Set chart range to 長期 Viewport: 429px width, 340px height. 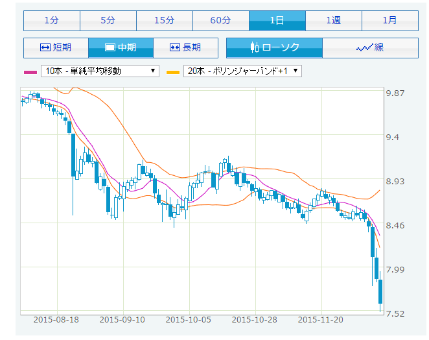point(185,47)
